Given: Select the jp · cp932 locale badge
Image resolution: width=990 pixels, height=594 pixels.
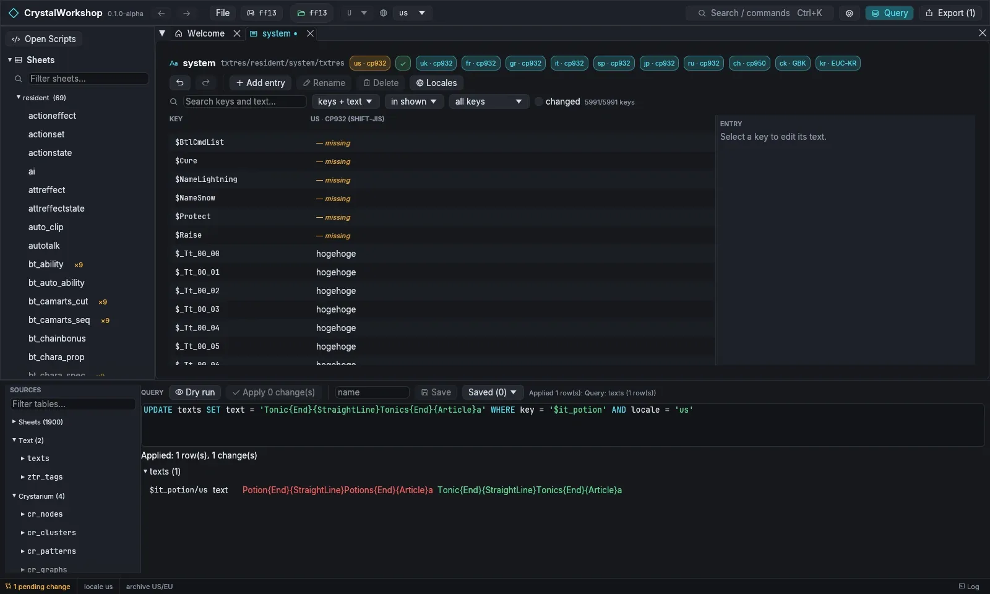Looking at the screenshot, I should coord(659,63).
